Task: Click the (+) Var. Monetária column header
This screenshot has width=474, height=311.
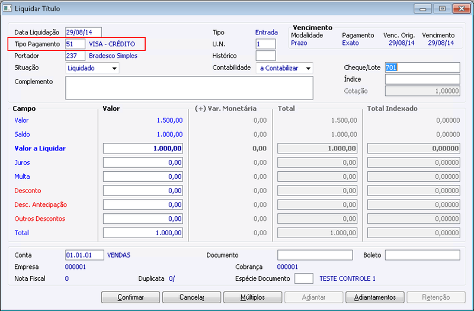Action: pyautogui.click(x=226, y=108)
